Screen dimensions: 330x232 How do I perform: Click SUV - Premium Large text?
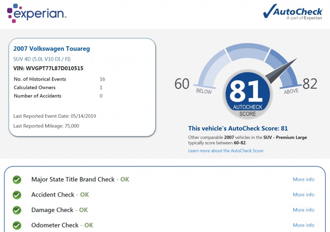point(285,138)
